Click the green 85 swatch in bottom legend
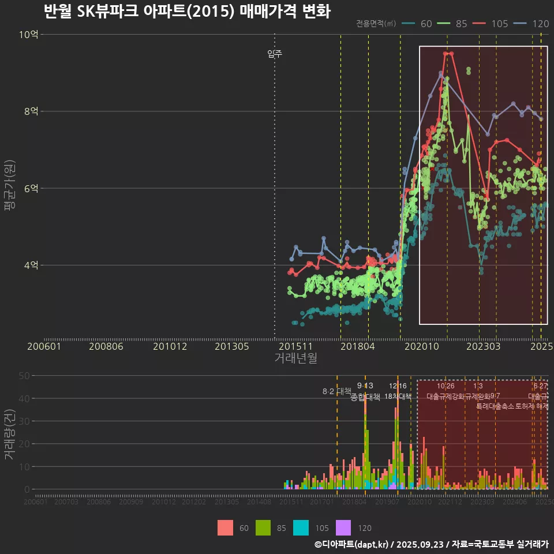Viewport: 554px width, 554px height. [263, 527]
